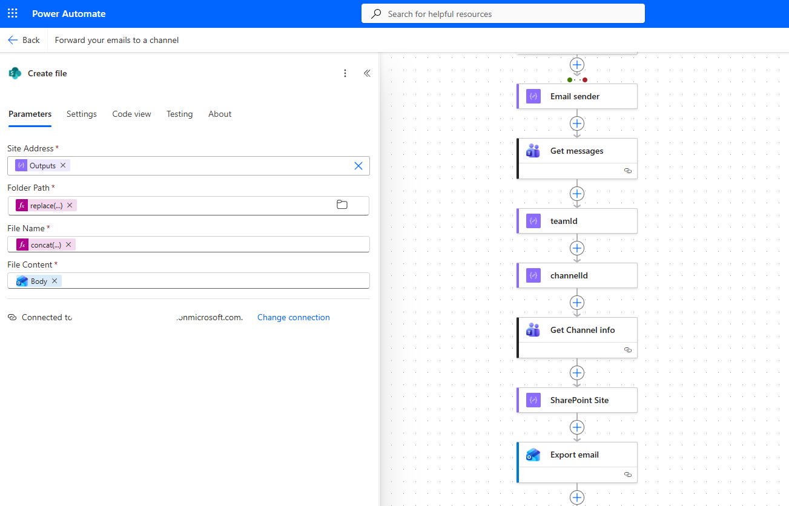Collapse the Create file side panel

click(x=367, y=73)
